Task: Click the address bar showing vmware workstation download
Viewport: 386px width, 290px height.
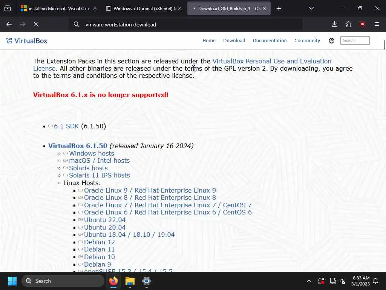Action: coord(185,25)
